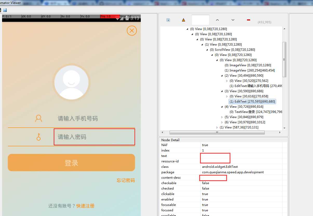Click the NAF row value true

click(205, 145)
